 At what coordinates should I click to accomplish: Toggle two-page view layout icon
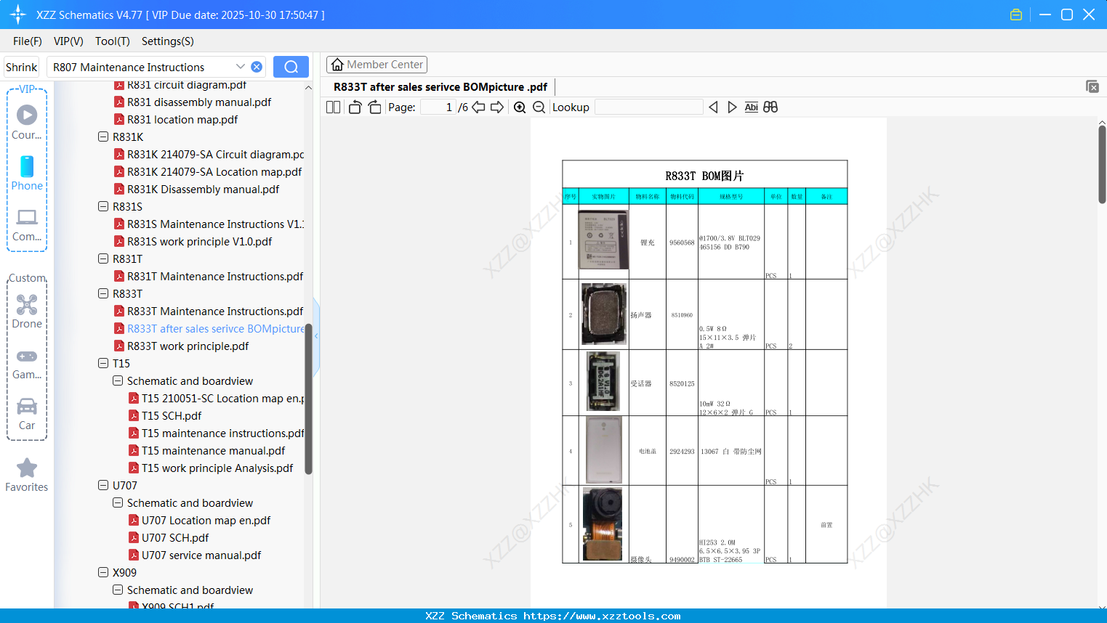[x=334, y=107]
